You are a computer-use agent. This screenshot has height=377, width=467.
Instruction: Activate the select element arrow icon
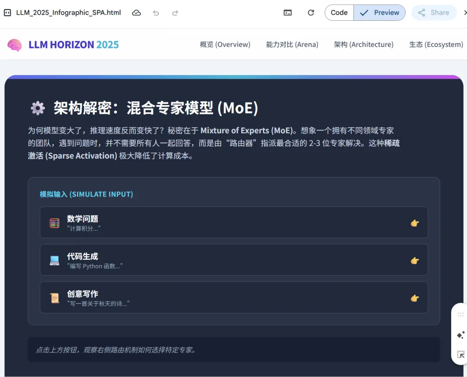[x=461, y=354]
